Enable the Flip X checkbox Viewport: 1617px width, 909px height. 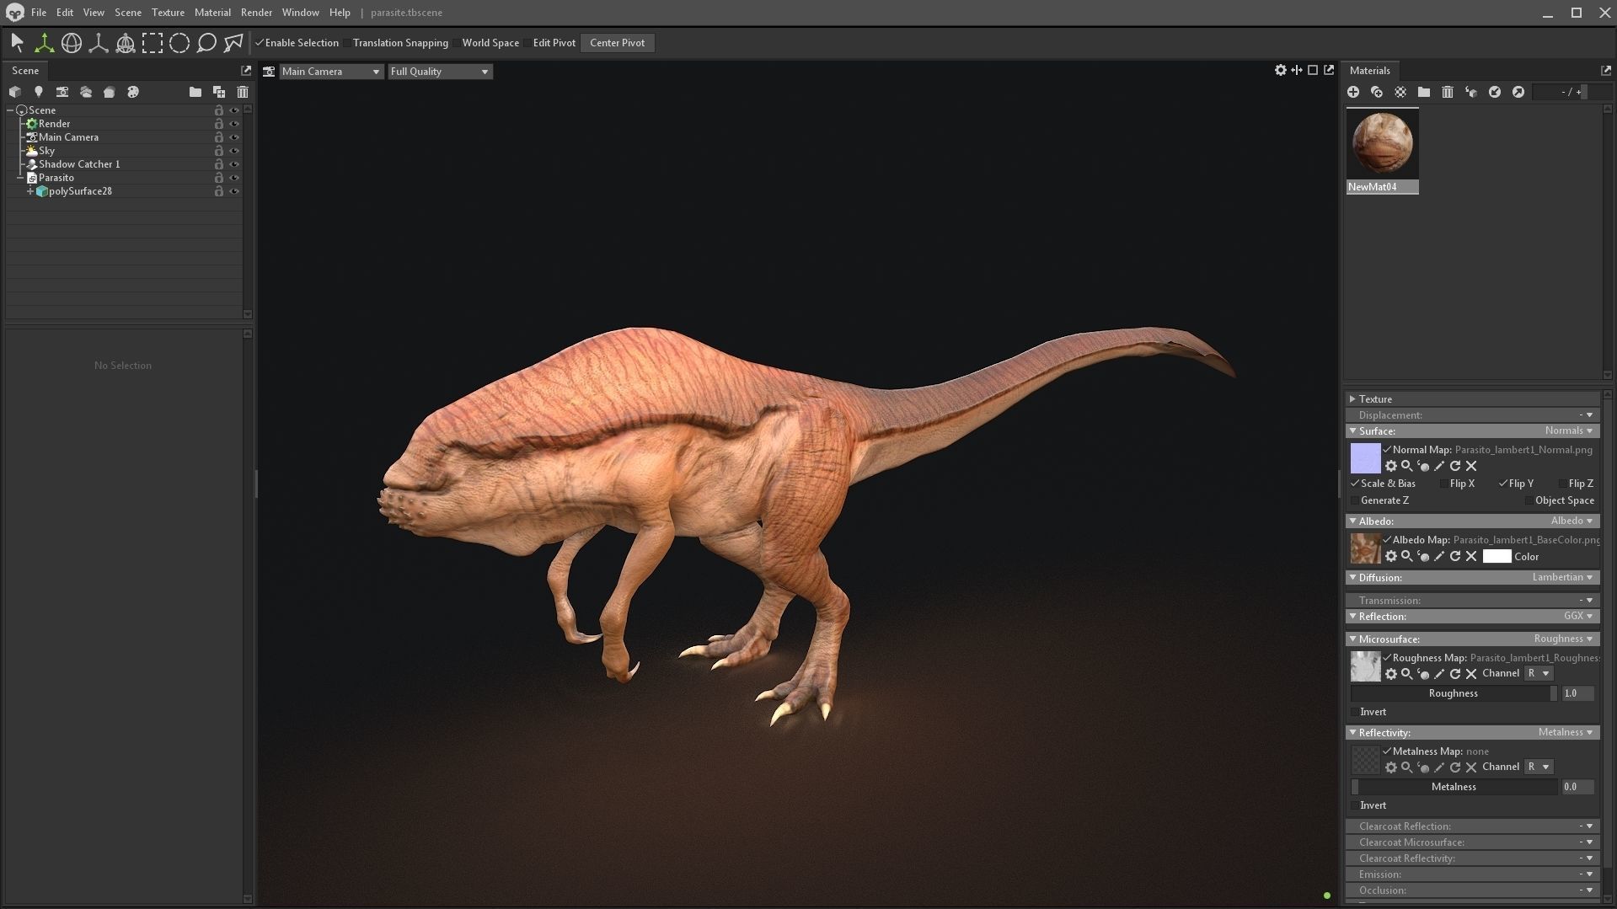tap(1444, 484)
